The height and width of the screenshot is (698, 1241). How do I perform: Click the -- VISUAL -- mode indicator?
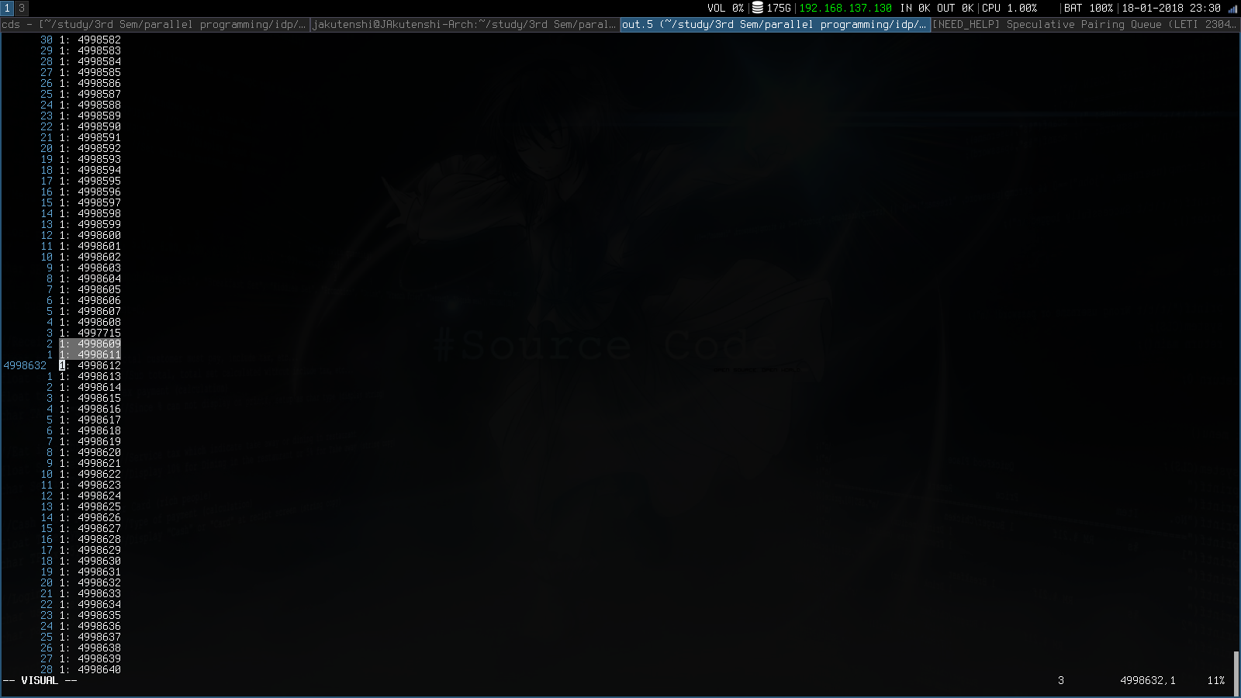coord(40,680)
